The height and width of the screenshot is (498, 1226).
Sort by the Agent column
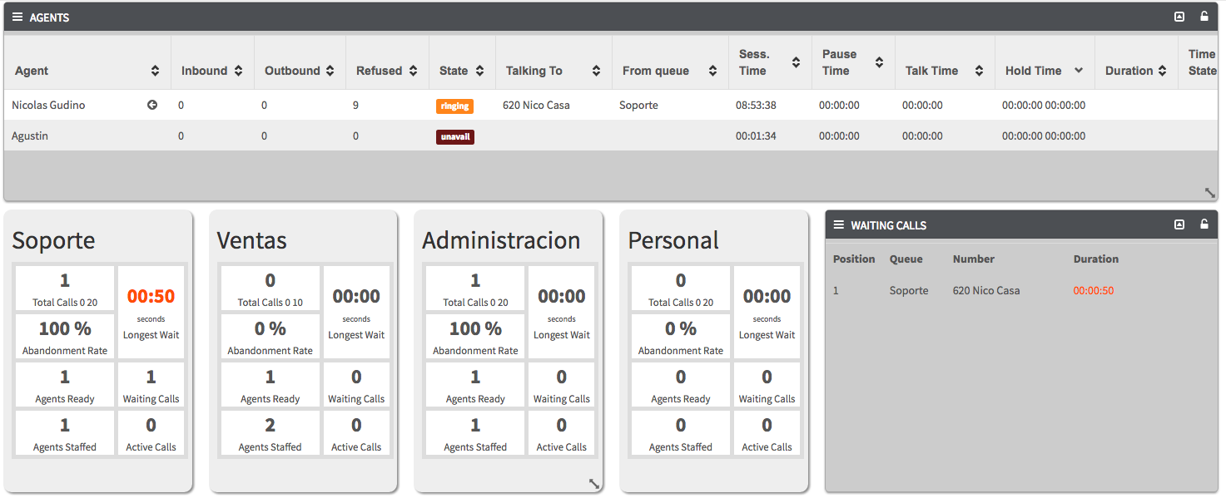pos(155,71)
